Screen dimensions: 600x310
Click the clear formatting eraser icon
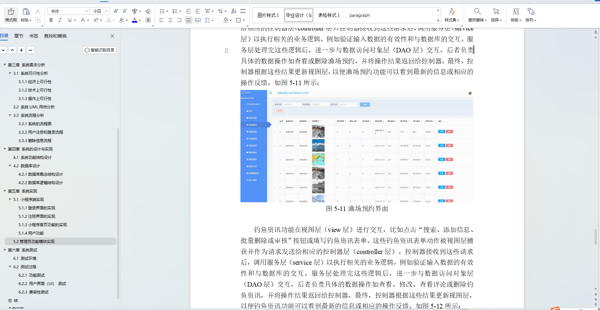tap(148, 11)
